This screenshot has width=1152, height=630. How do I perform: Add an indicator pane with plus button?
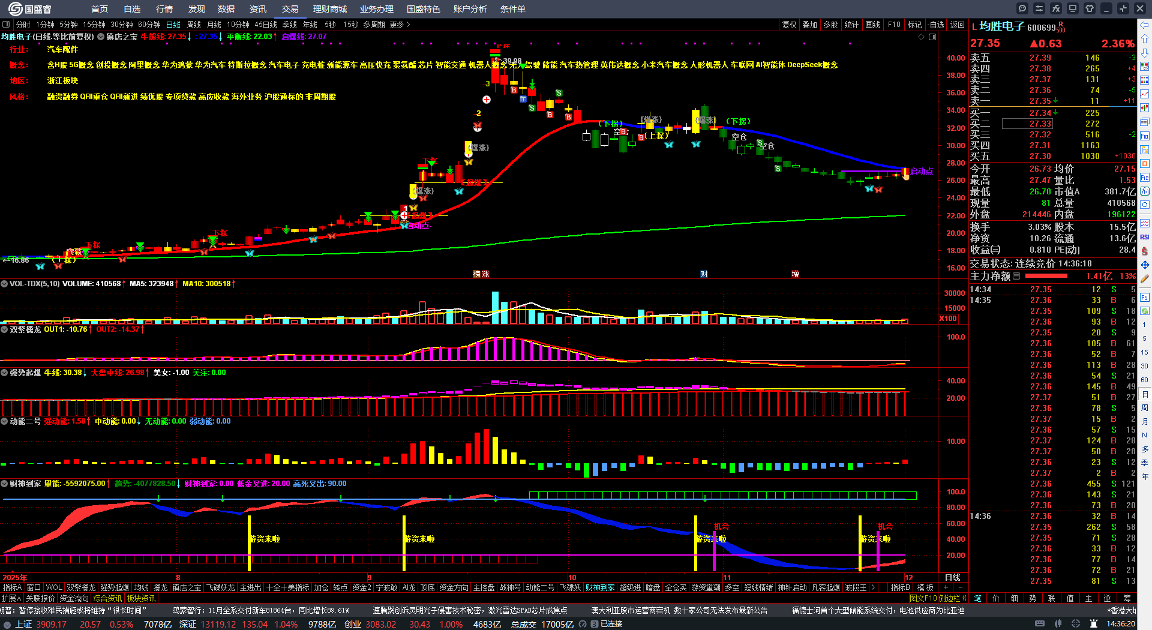pos(946,587)
